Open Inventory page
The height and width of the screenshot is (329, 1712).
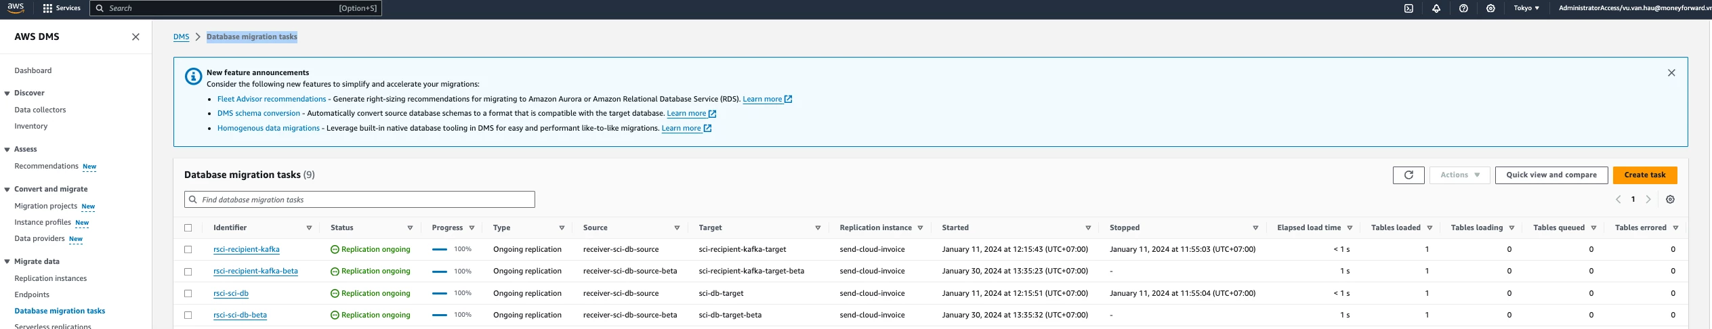[x=31, y=126]
